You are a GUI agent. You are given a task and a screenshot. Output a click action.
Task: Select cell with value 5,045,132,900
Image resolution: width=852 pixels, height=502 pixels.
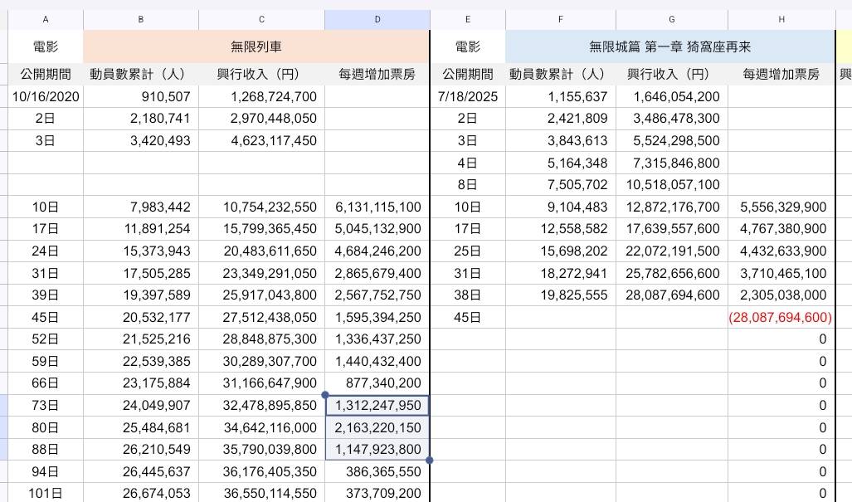pyautogui.click(x=377, y=229)
